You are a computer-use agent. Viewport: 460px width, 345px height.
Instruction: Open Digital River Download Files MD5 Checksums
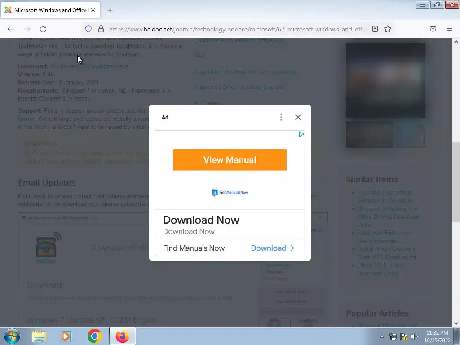(386, 253)
